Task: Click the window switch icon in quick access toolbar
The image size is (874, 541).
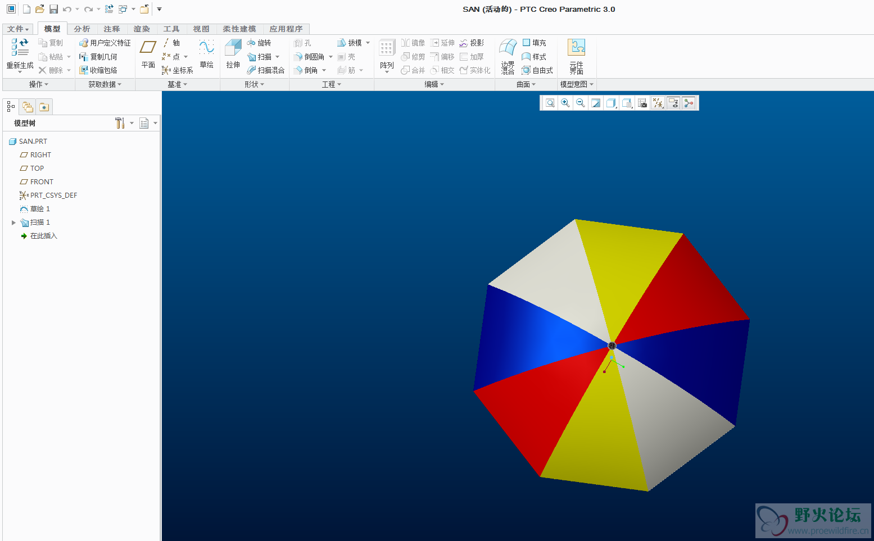Action: 123,9
